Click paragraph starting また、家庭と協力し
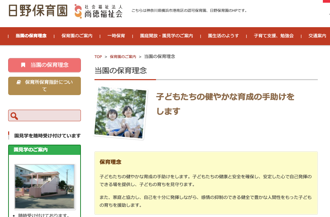 click(206, 201)
